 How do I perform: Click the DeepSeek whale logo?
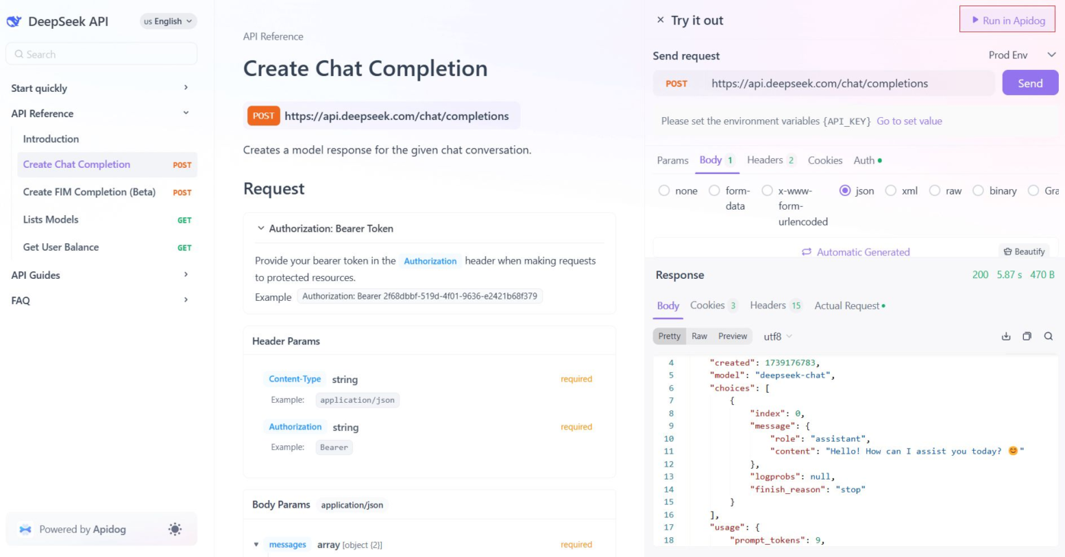(14, 21)
